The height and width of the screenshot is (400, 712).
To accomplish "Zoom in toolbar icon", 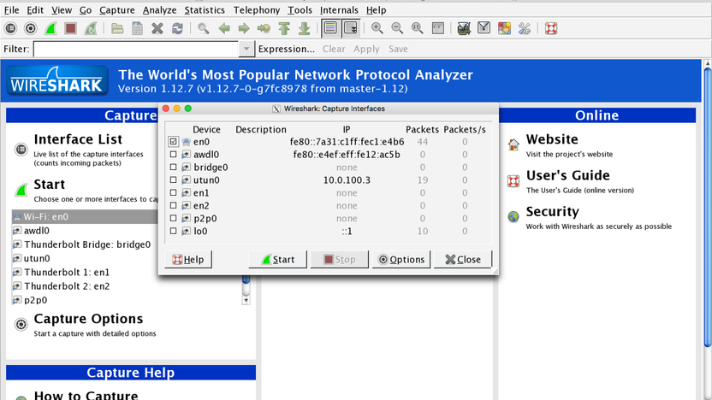I will [377, 28].
